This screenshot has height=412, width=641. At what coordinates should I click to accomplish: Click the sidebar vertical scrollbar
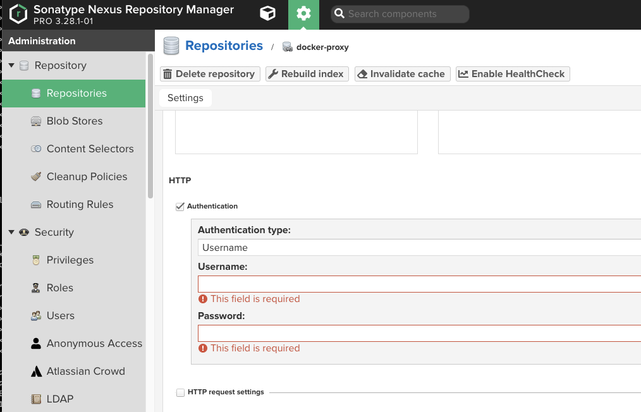coord(150,126)
